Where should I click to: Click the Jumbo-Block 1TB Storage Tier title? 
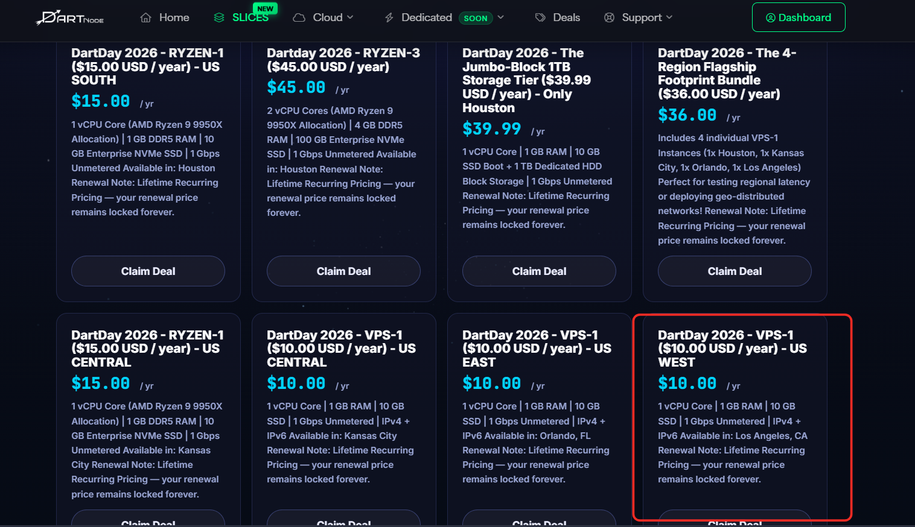point(526,80)
